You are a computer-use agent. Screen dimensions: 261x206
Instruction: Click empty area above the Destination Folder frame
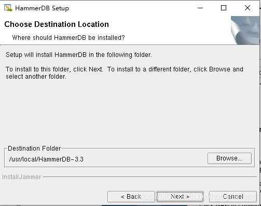click(x=130, y=112)
